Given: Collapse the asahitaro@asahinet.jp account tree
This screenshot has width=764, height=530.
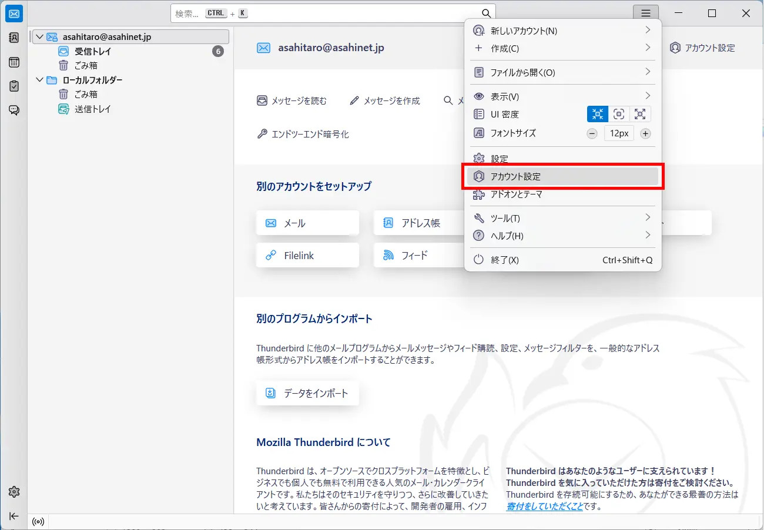Looking at the screenshot, I should [x=39, y=37].
